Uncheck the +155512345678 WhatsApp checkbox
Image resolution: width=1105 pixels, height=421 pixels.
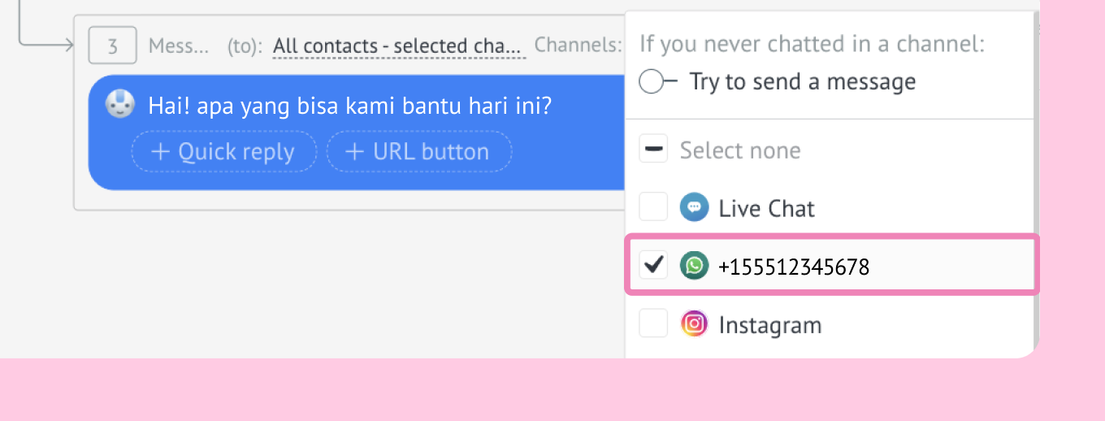652,265
